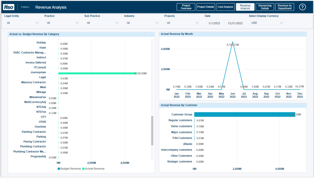Change the Select Display Currency dropdown
The image size is (314, 178).
pyautogui.click(x=267, y=23)
